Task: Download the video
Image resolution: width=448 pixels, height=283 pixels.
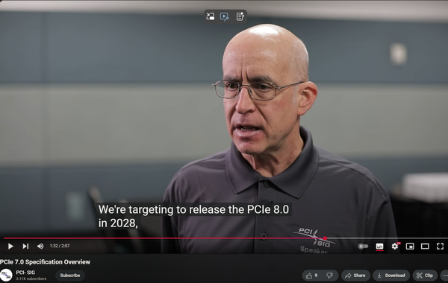Action: click(391, 276)
